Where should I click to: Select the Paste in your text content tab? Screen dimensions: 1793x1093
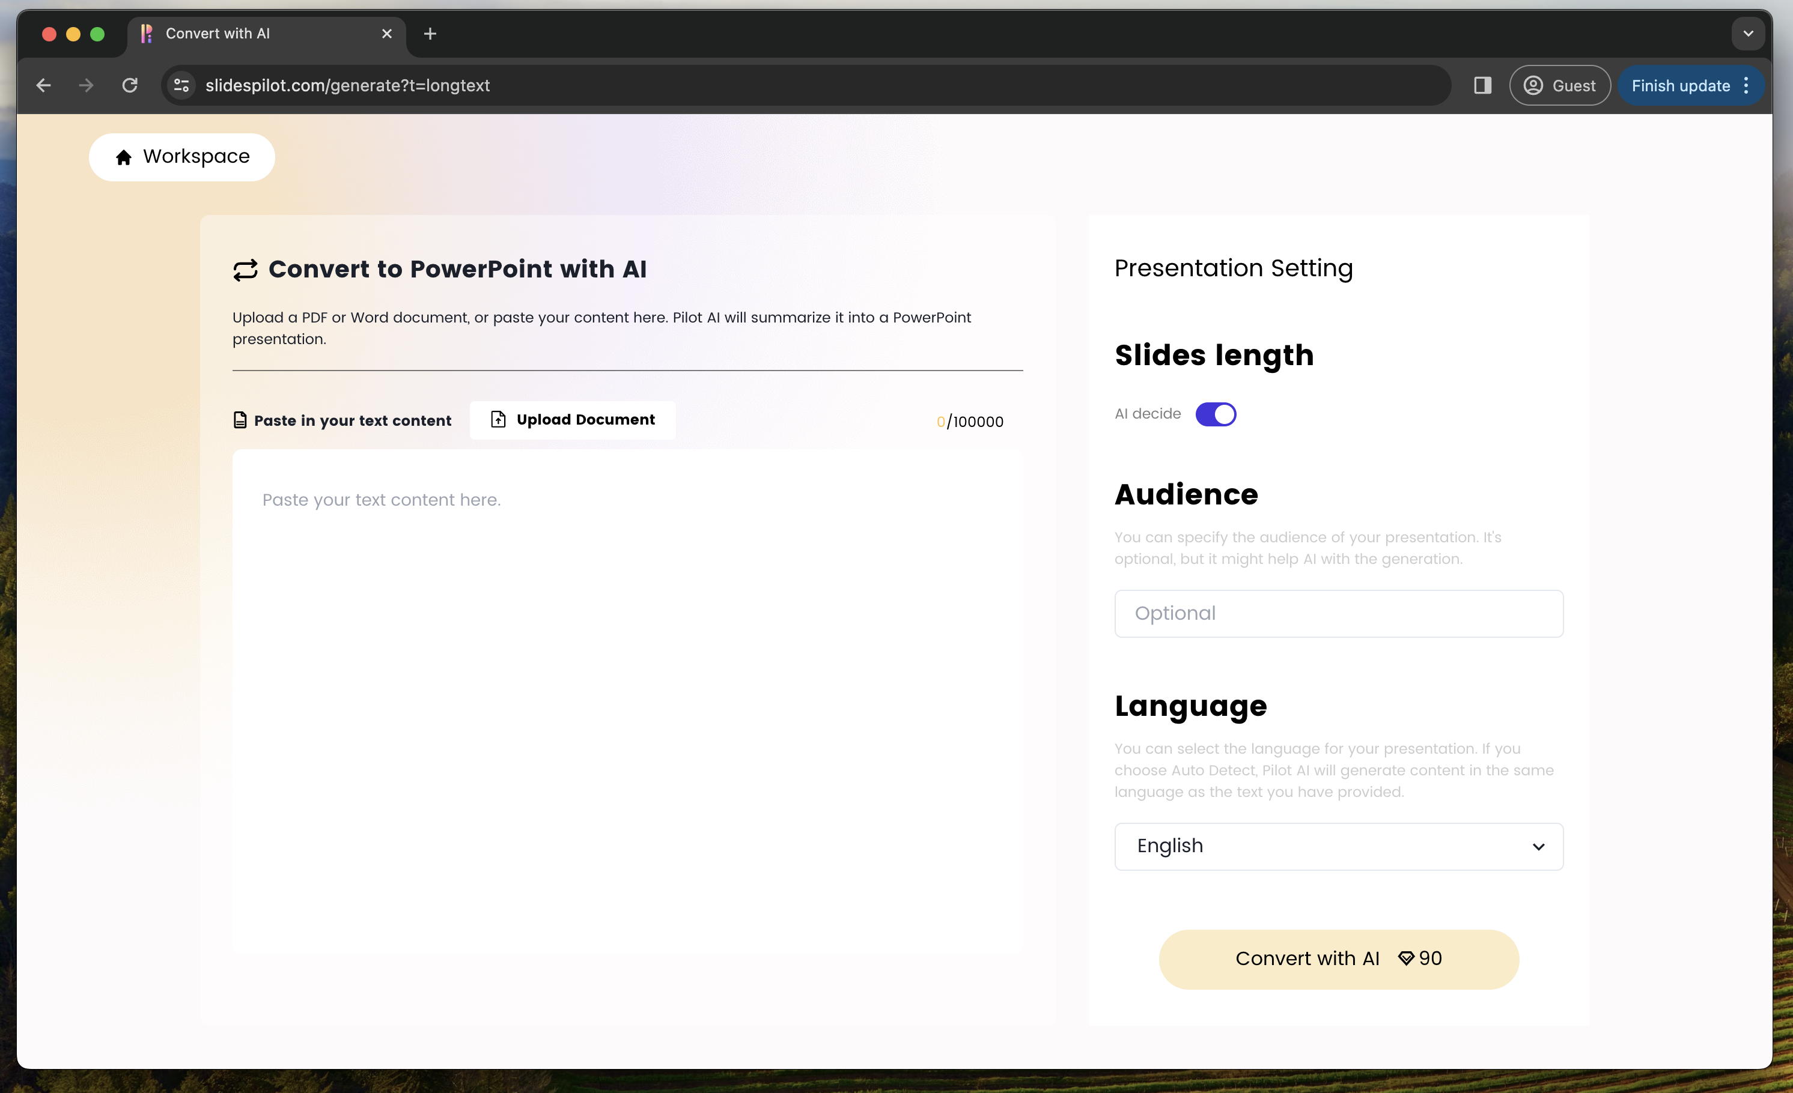click(x=343, y=419)
